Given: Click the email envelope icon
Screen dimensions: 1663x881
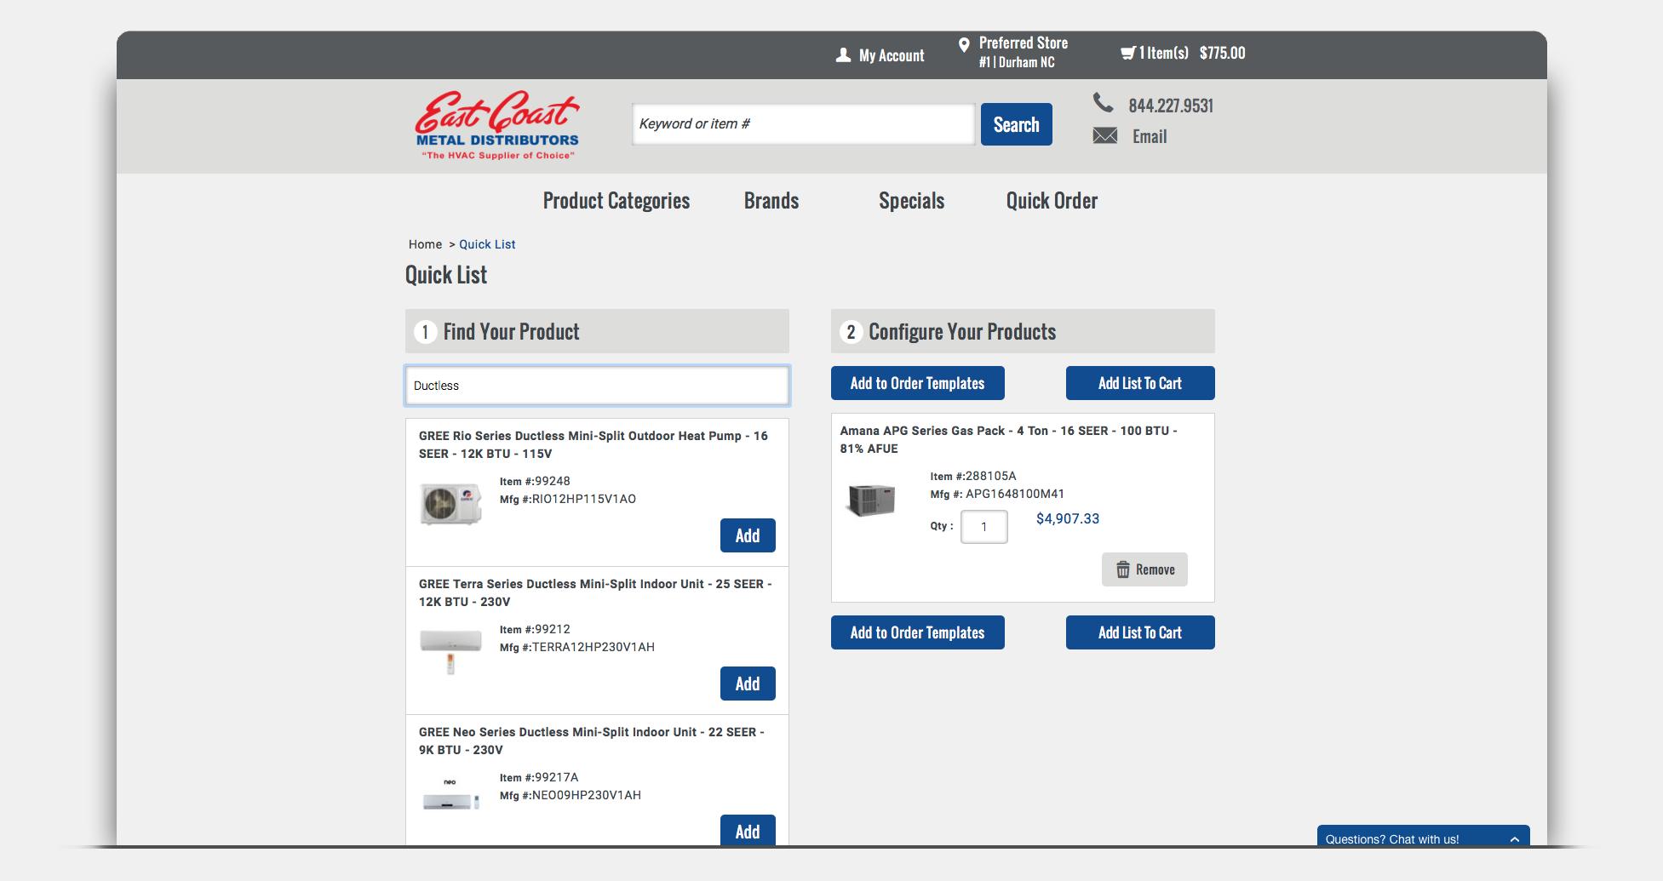Looking at the screenshot, I should coord(1104,135).
